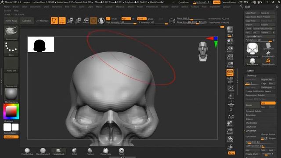Toggle Perspective (Persp) view
Screen dimensions: 281x158
(x=230, y=72)
